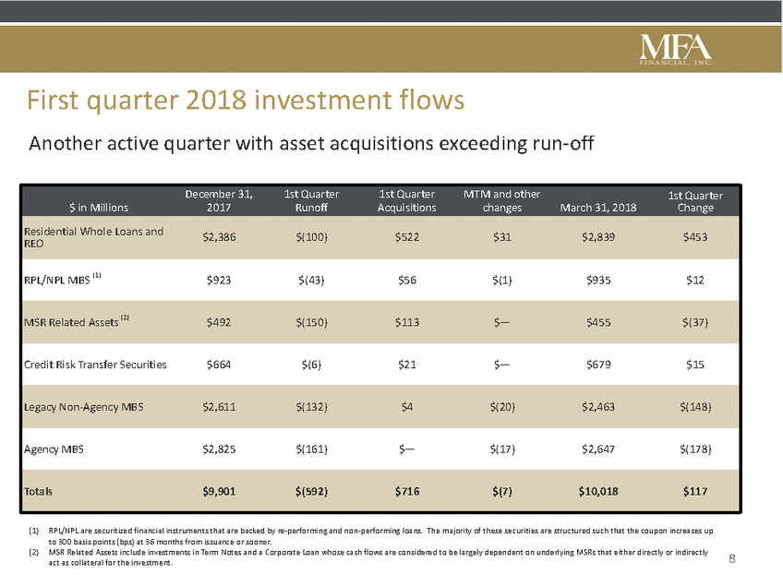Select the 'MSR Related Assets' row label
Viewport: 783px width, 586px height.
77,321
